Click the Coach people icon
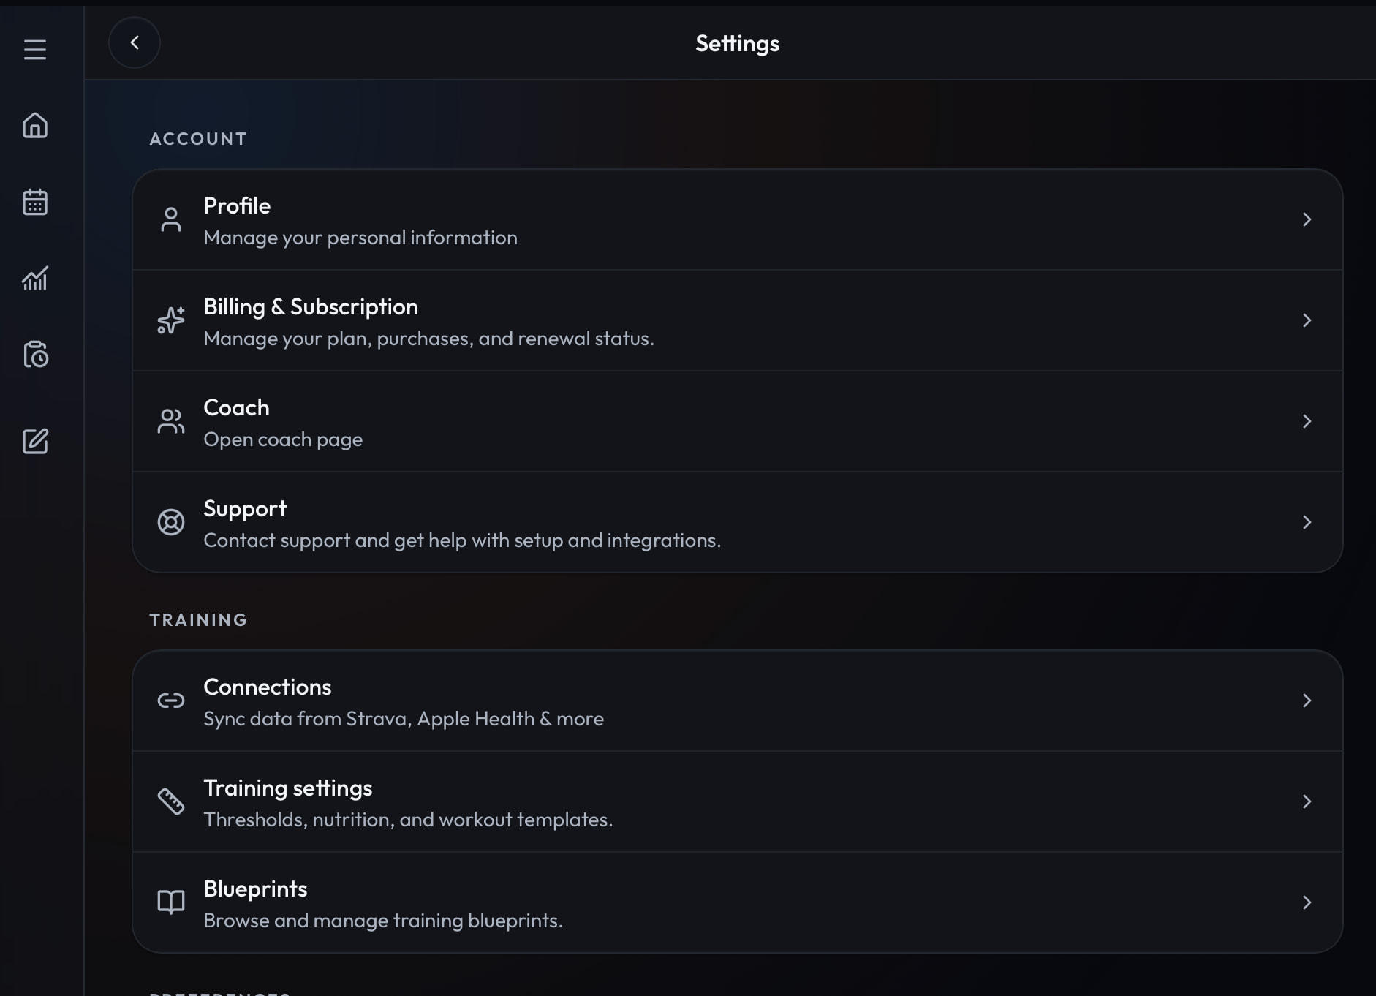1376x996 pixels. [171, 421]
